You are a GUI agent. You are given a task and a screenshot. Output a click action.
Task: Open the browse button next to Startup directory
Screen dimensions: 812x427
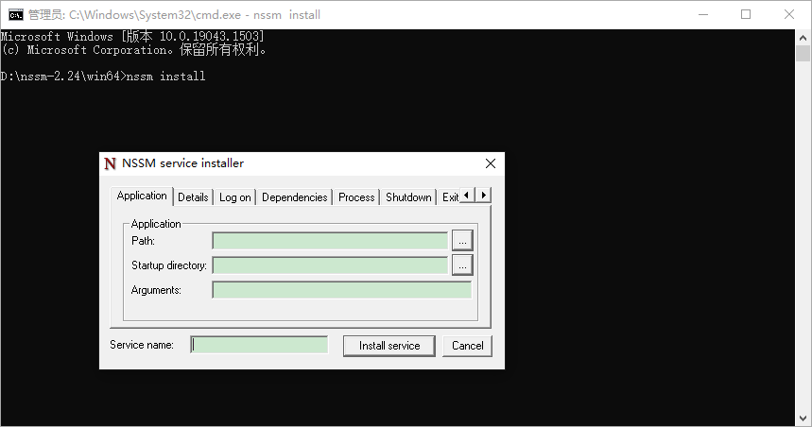click(x=461, y=265)
